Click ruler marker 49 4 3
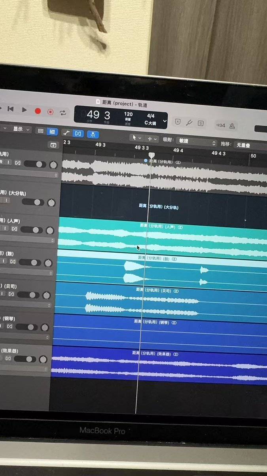This screenshot has width=267, height=476. click(218, 153)
